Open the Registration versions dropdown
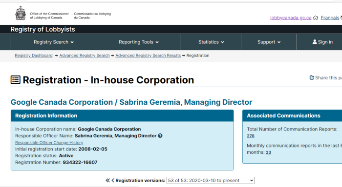342x187 pixels. [x=211, y=181]
